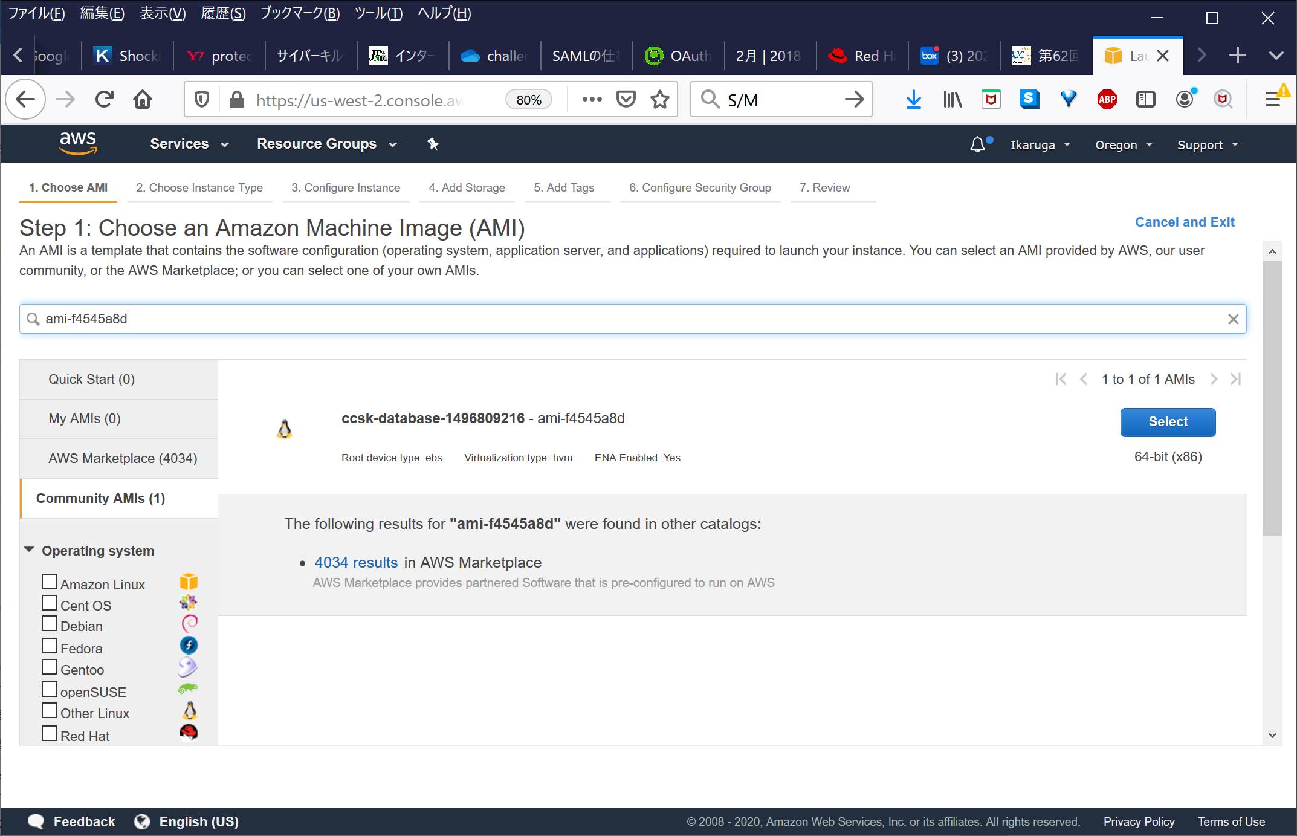The height and width of the screenshot is (836, 1297).
Task: Open the My AMIs (0) catalog
Action: pyautogui.click(x=118, y=418)
